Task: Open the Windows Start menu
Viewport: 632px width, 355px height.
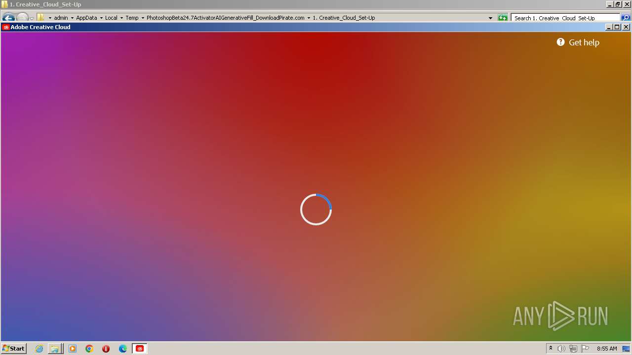Action: pos(13,349)
